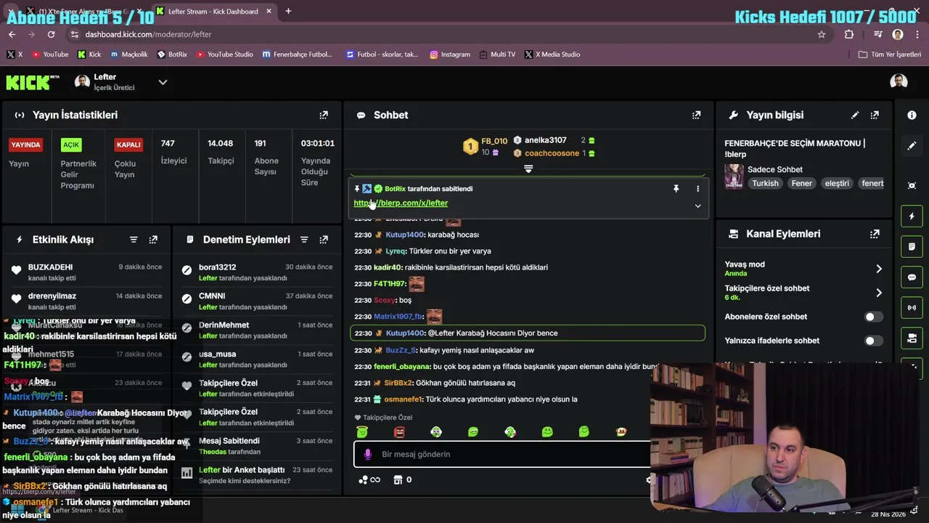This screenshot has height=523, width=929.
Task: Click the Fener stream tag
Action: pos(801,183)
